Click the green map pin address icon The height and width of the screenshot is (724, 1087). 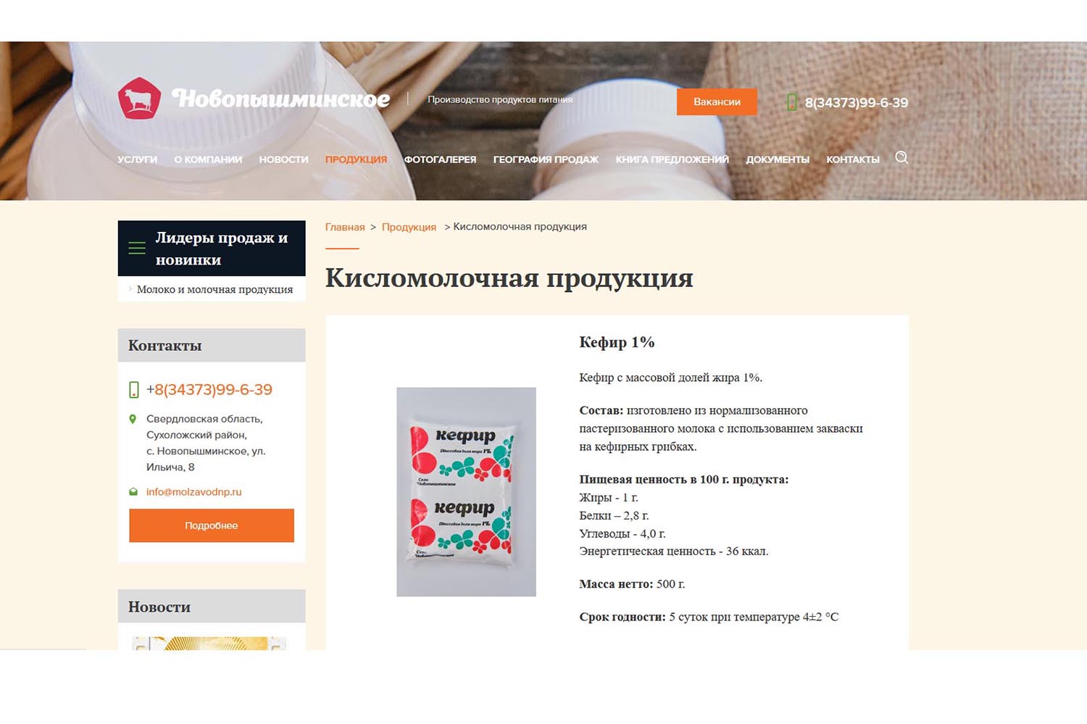[x=133, y=419]
